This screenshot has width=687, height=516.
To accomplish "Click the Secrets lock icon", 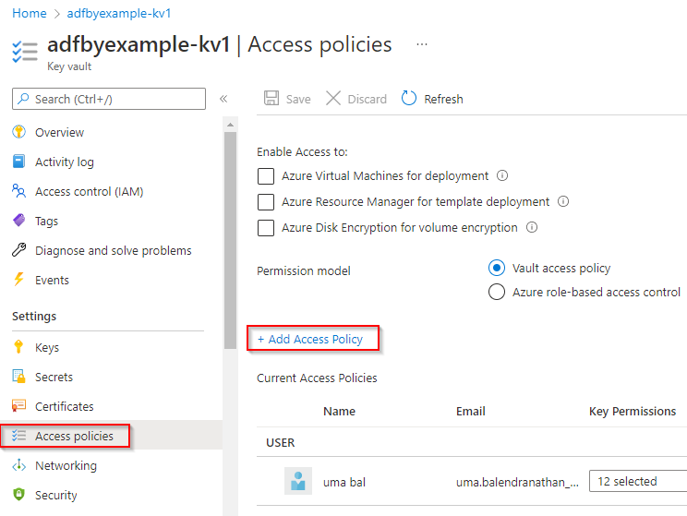I will (18, 377).
